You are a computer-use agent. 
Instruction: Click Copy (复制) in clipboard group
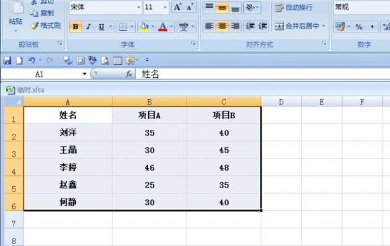42,13
